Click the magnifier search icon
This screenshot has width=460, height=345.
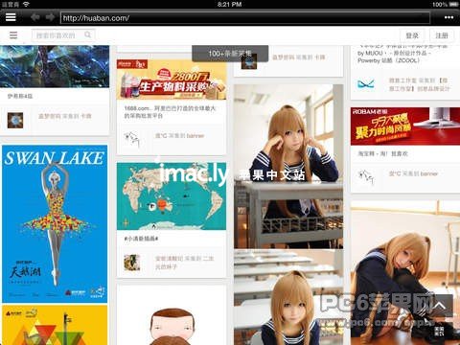pos(88,34)
